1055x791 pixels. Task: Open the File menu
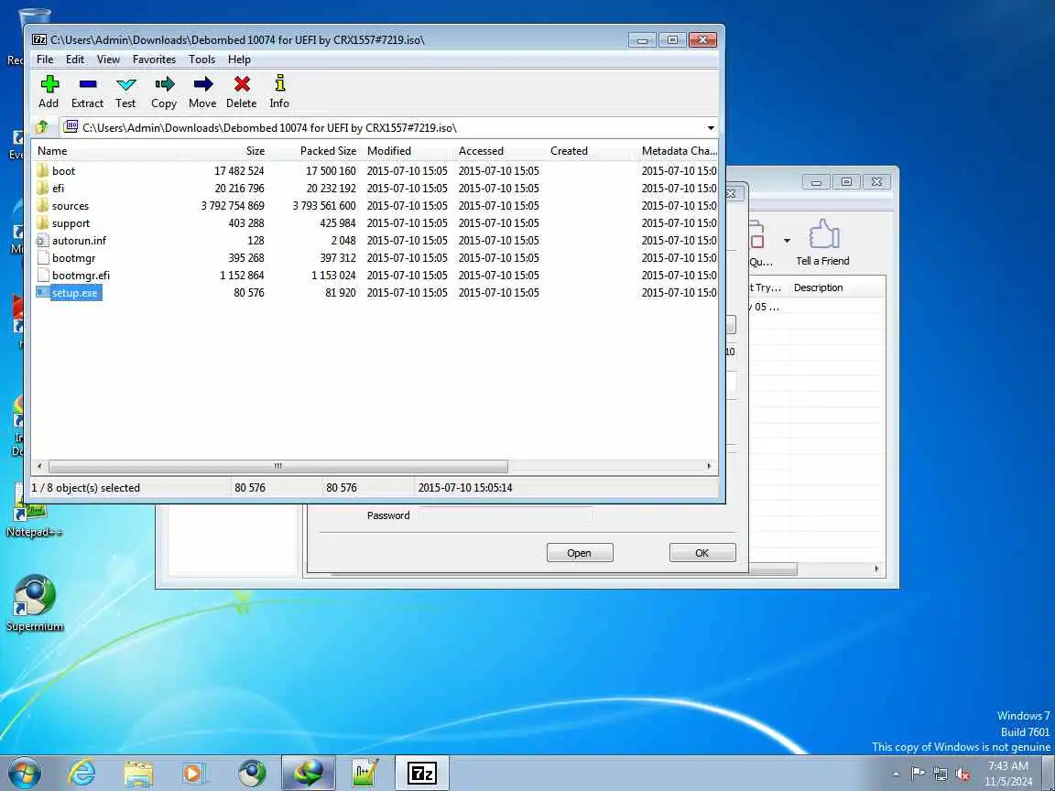(x=45, y=60)
